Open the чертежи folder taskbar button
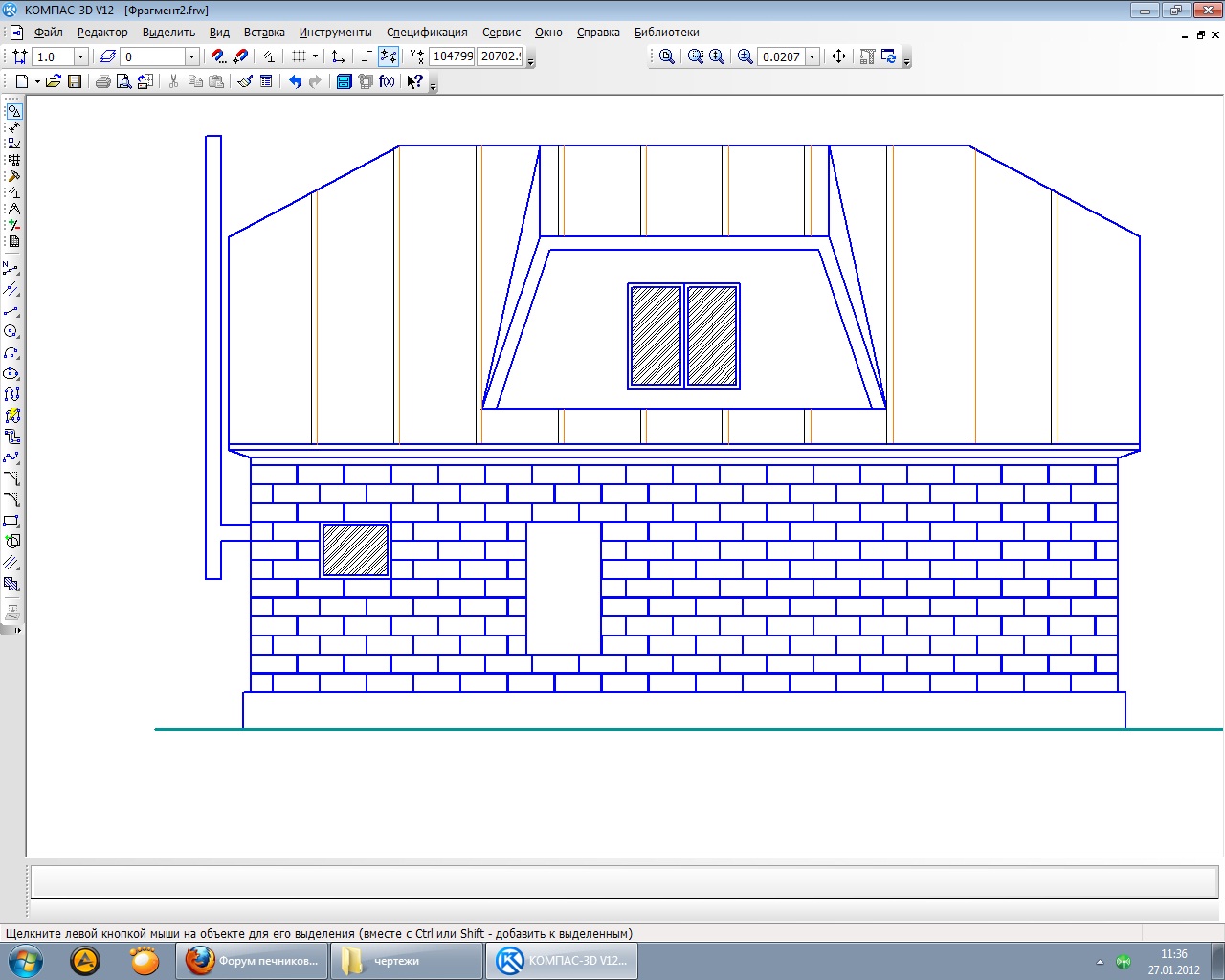1225x980 pixels. click(406, 961)
